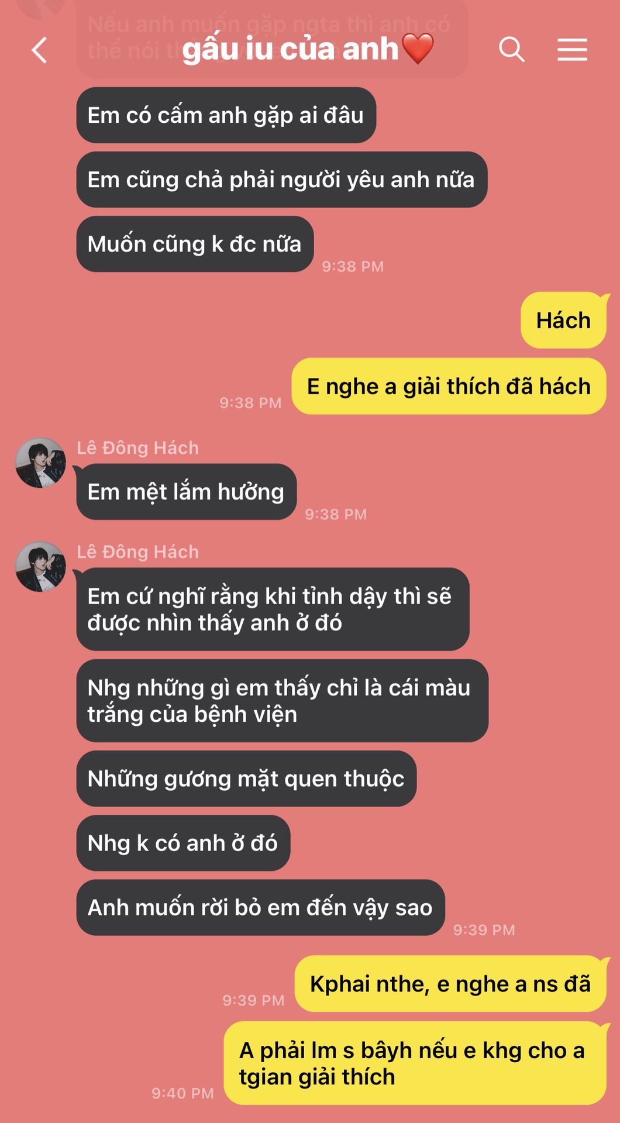Select message 'Em có cấm anh gặp ai đâu'
Viewport: 620px width, 1123px height.
(226, 115)
